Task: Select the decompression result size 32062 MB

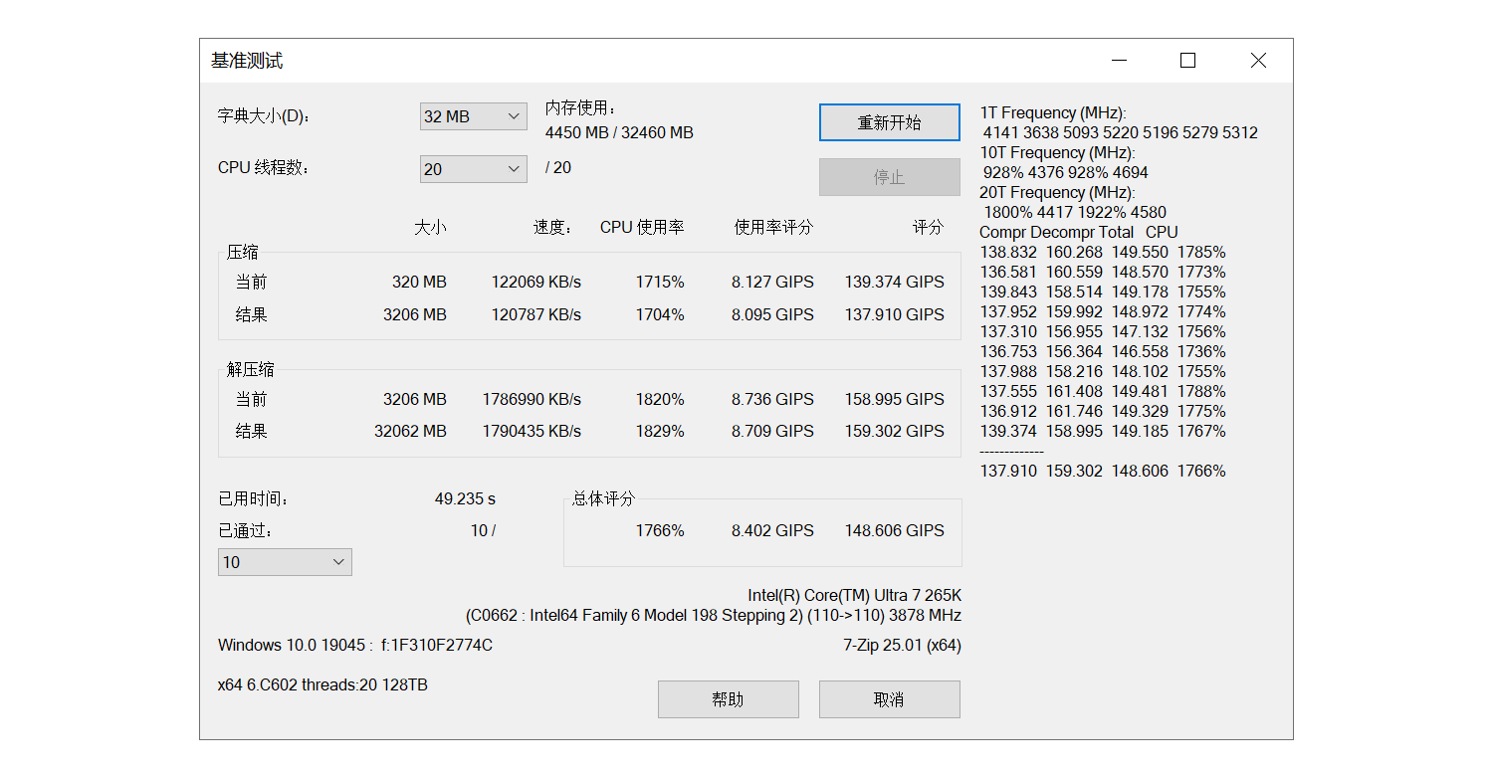Action: 410,431
